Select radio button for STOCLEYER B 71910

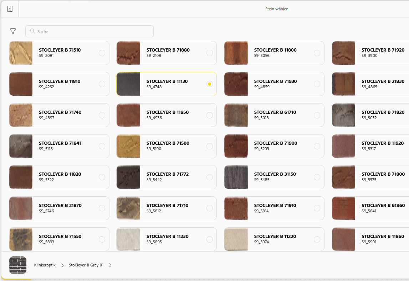click(317, 208)
